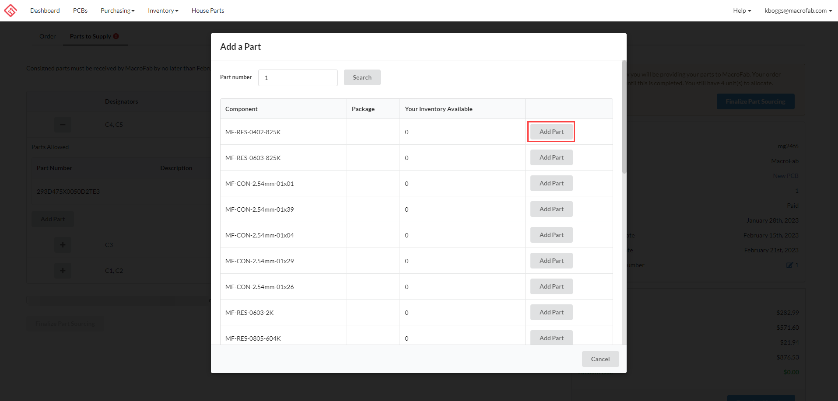This screenshot has width=838, height=401.
Task: Open the Purchasing dropdown menu
Action: pyautogui.click(x=118, y=10)
